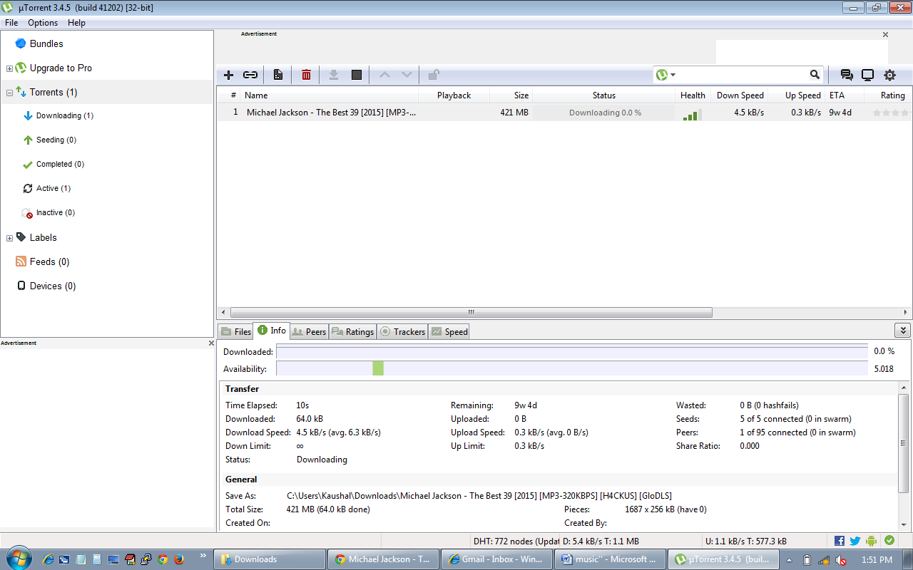The width and height of the screenshot is (913, 570).
Task: Expand the Upgrade to Pro tree node
Action: (9, 69)
